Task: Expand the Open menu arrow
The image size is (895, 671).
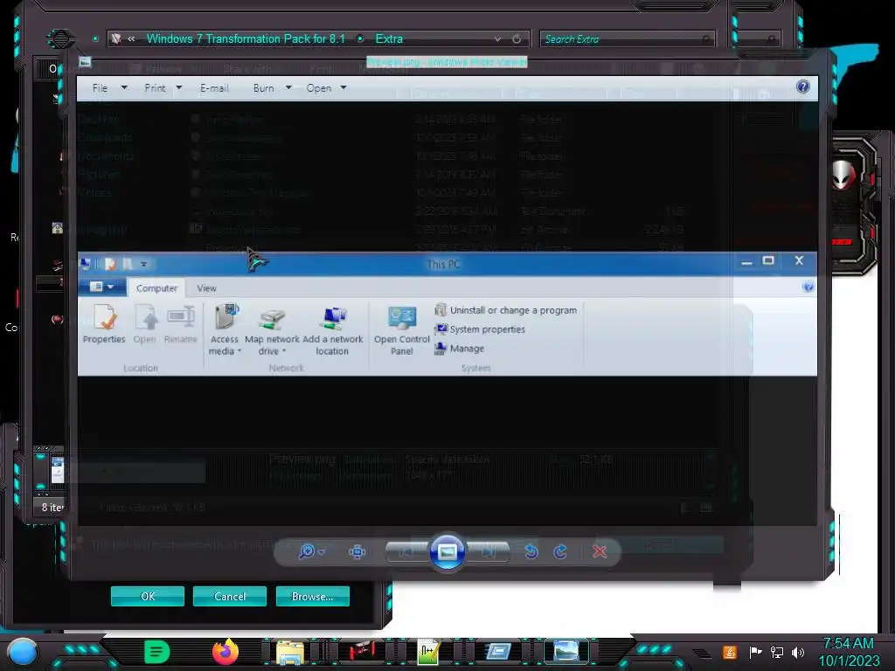Action: [x=343, y=88]
